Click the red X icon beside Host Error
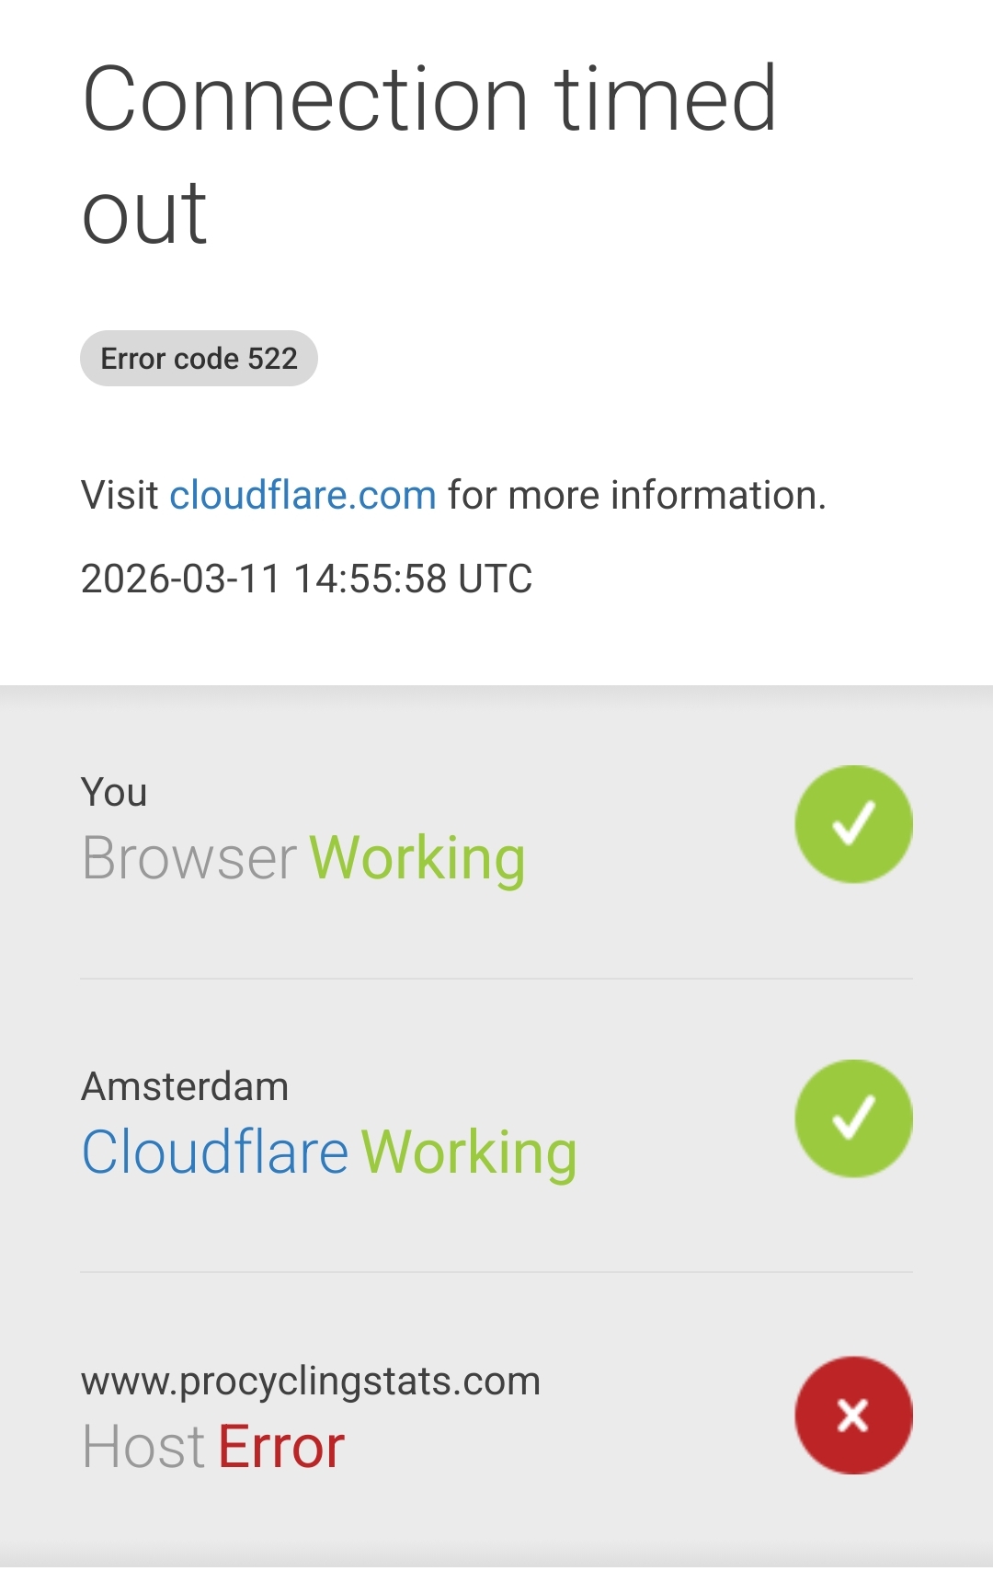The height and width of the screenshot is (1571, 993). click(853, 1416)
